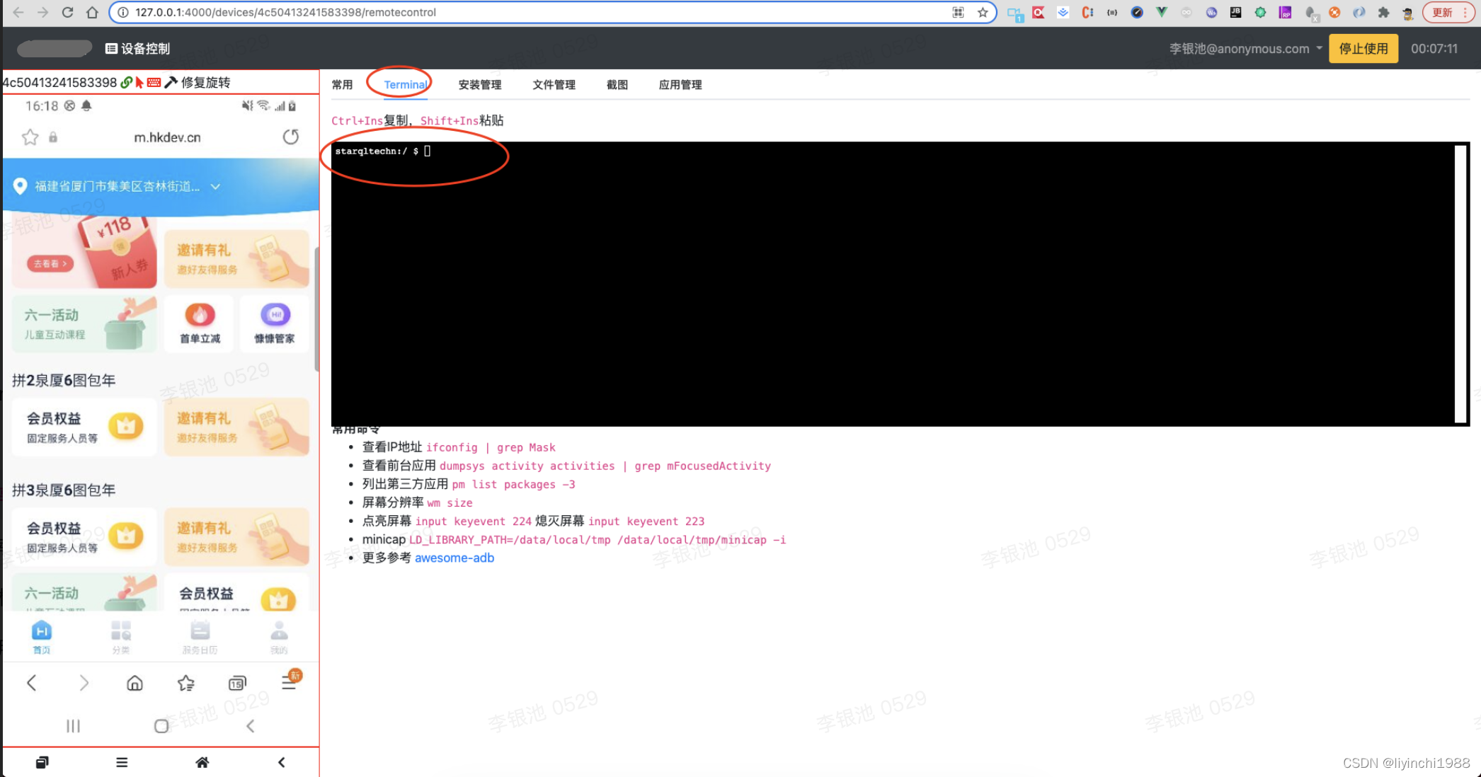Expand the address dropdown chevron
Screen dimensions: 1481x777
(x=216, y=187)
